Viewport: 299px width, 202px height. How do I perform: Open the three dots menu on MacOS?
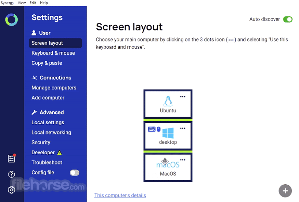tap(183, 160)
